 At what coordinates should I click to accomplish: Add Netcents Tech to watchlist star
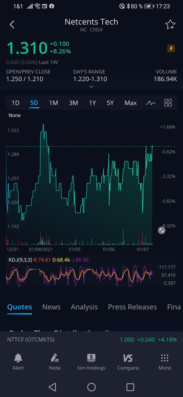pyautogui.click(x=170, y=24)
